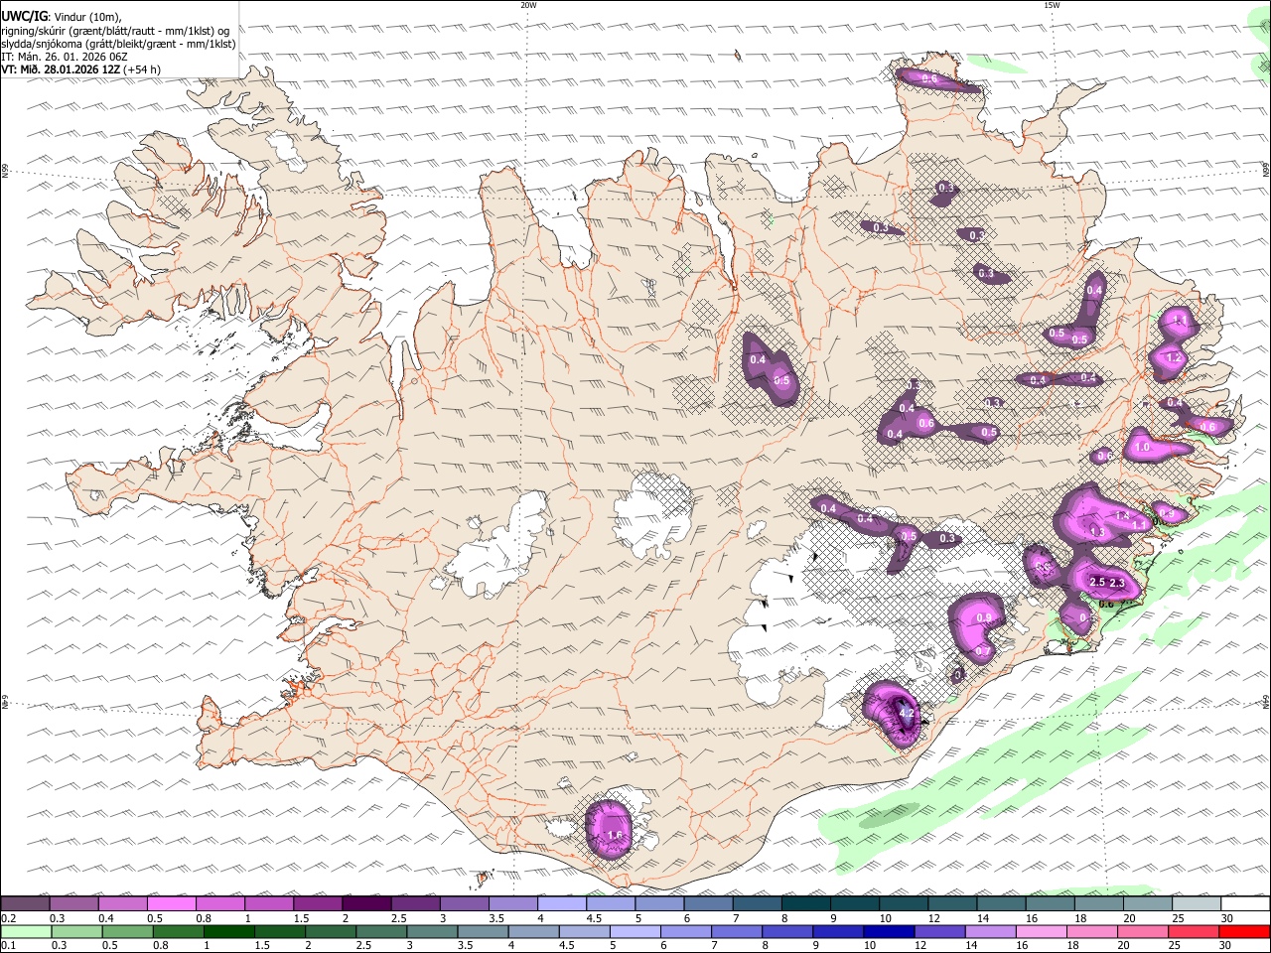Viewport: 1271px width, 953px height.
Task: Click the 0.2 label under the purple legend
Action: coord(9,918)
